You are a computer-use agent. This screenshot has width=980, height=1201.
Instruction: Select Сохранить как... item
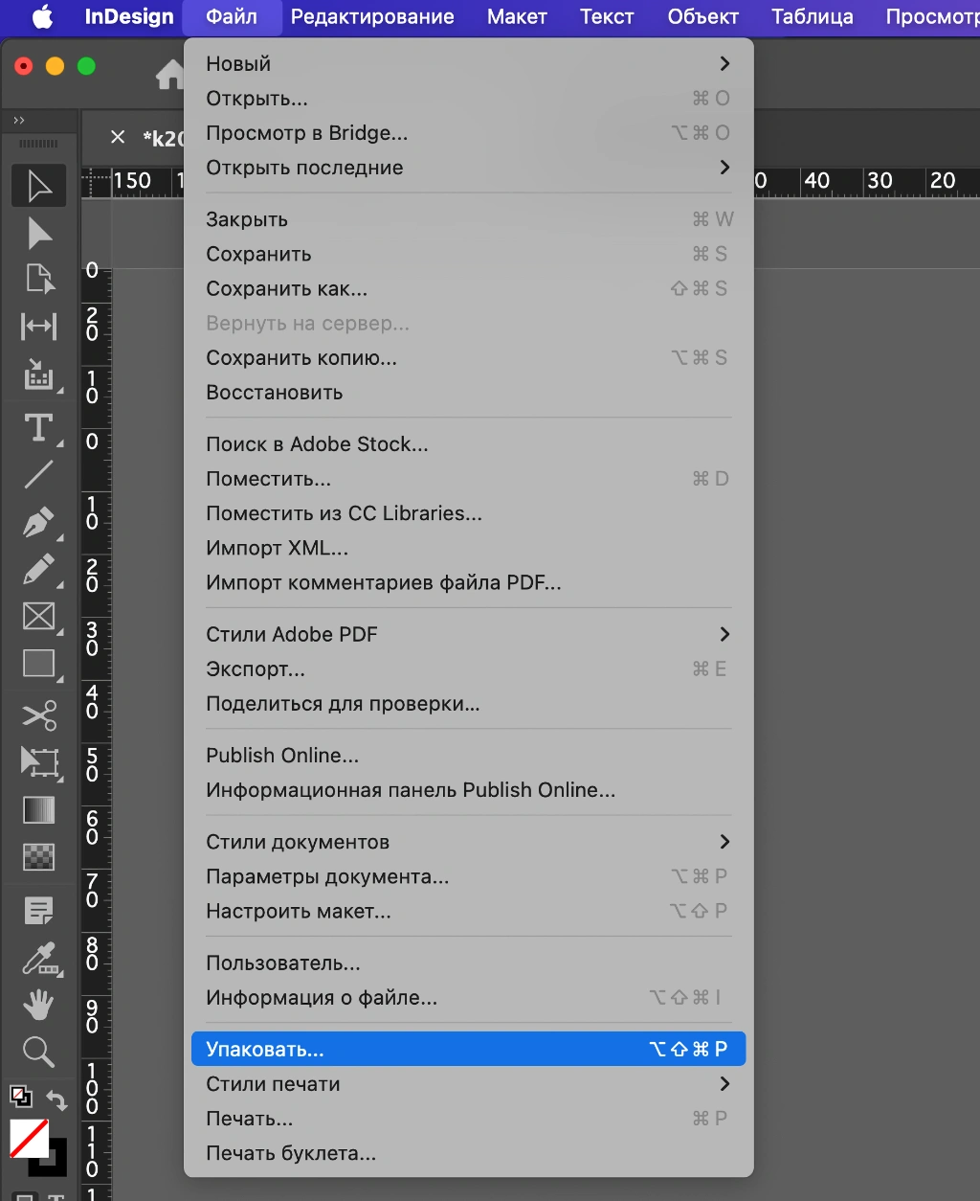(x=469, y=288)
